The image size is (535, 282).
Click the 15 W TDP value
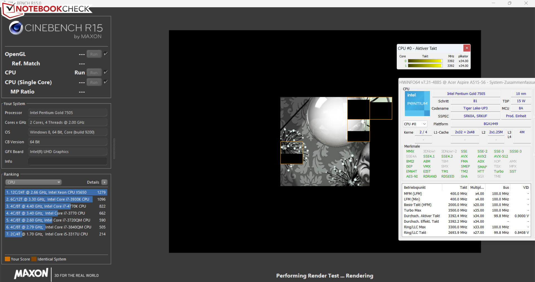pyautogui.click(x=521, y=101)
